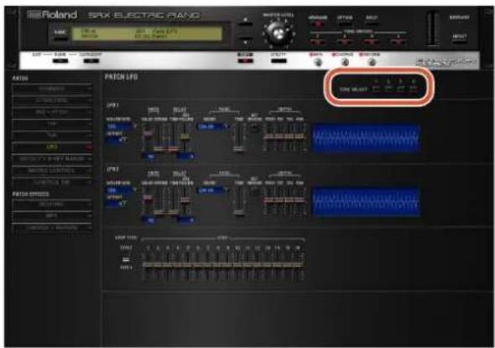Click the UTILITY button
Viewport: 495px width, 348px height.
pyautogui.click(x=279, y=60)
